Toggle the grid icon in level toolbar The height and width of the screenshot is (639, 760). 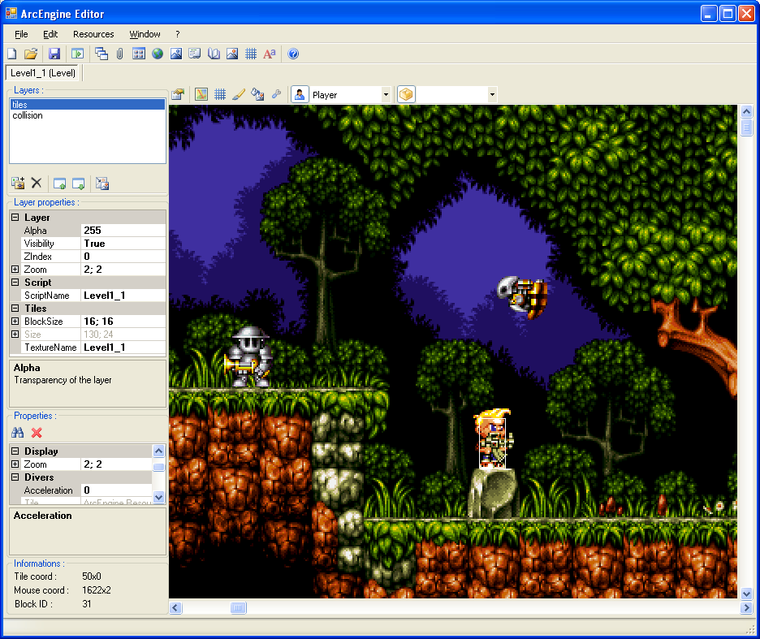point(220,94)
